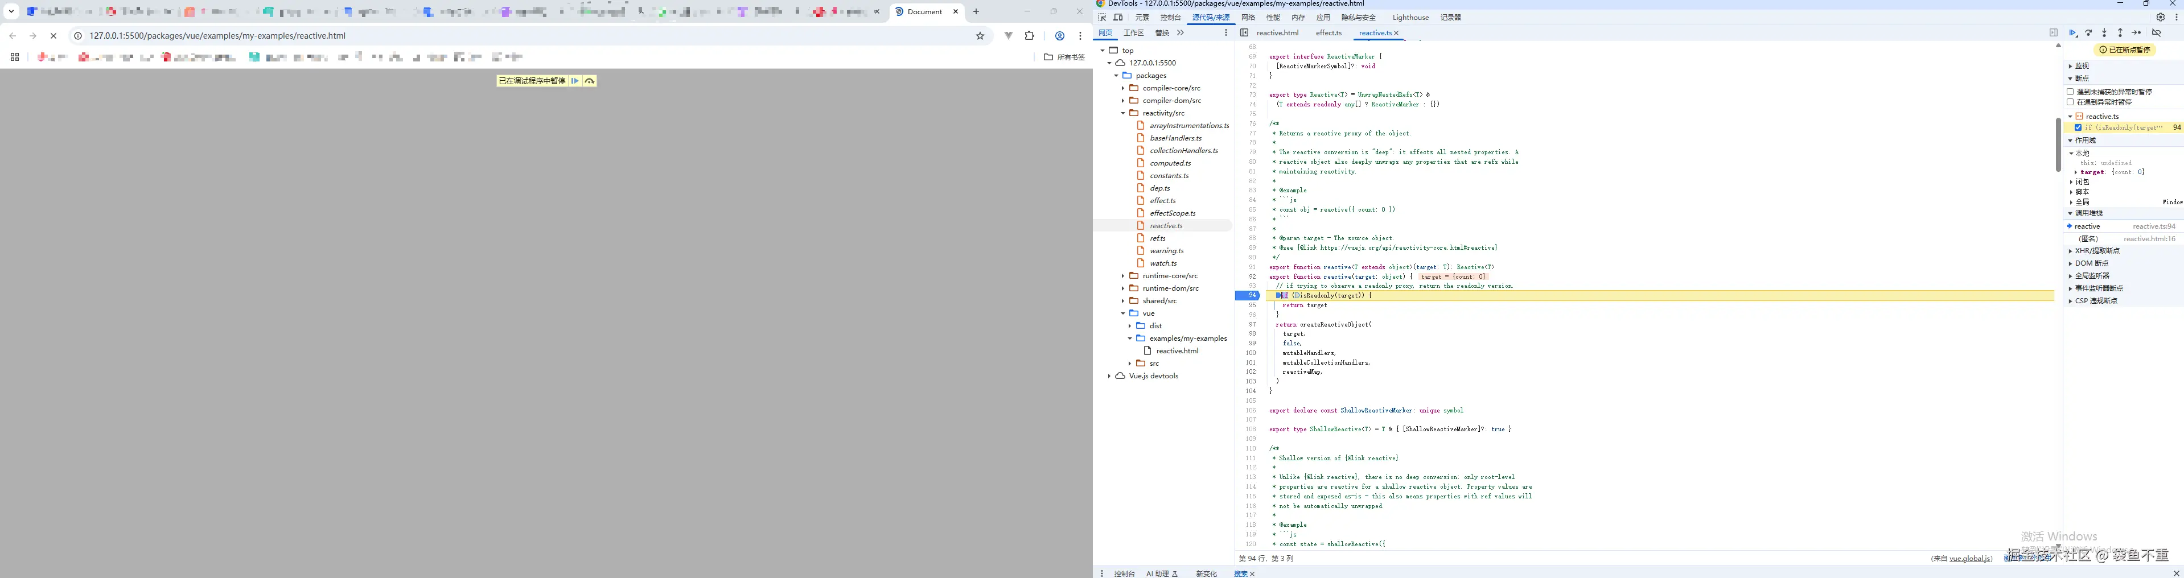Screen dimensions: 2184x578
Task: Deactivate all breakpoints icon
Action: tap(2156, 33)
